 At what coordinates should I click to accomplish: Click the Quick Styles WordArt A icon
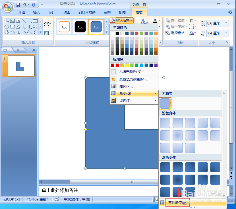[144, 21]
